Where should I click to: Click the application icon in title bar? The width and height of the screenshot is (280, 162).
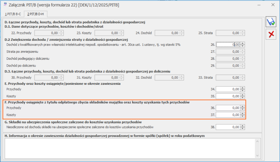pos(5,5)
